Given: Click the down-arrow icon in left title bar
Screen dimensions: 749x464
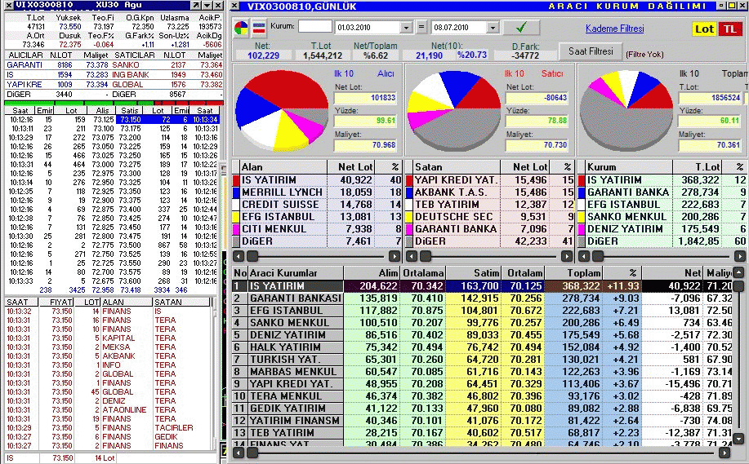Looking at the screenshot, I should (207, 5).
